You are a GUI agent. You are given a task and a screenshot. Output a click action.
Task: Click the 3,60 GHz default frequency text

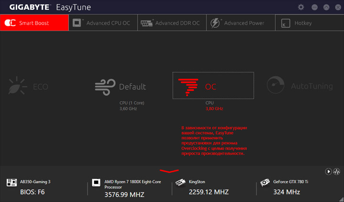coord(128,109)
